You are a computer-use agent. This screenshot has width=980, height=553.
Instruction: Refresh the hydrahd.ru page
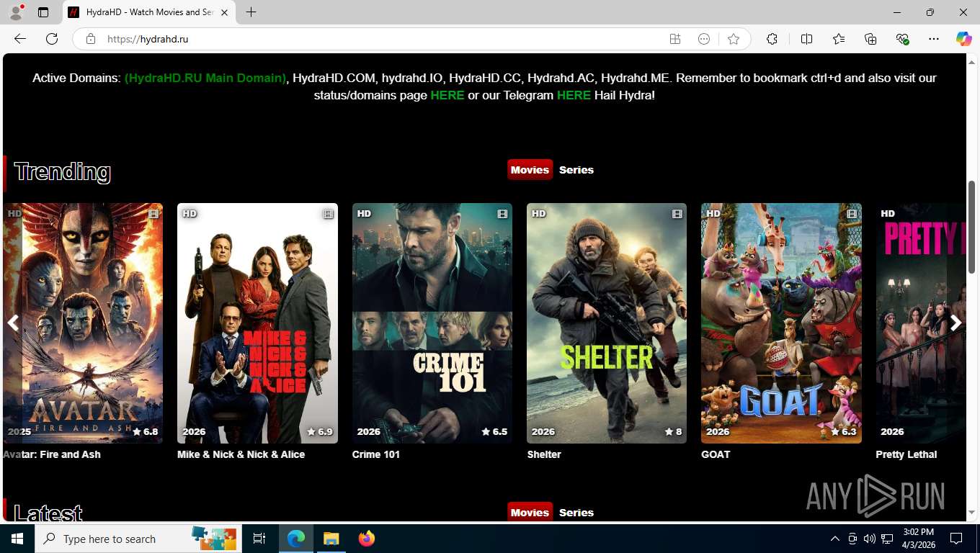52,39
